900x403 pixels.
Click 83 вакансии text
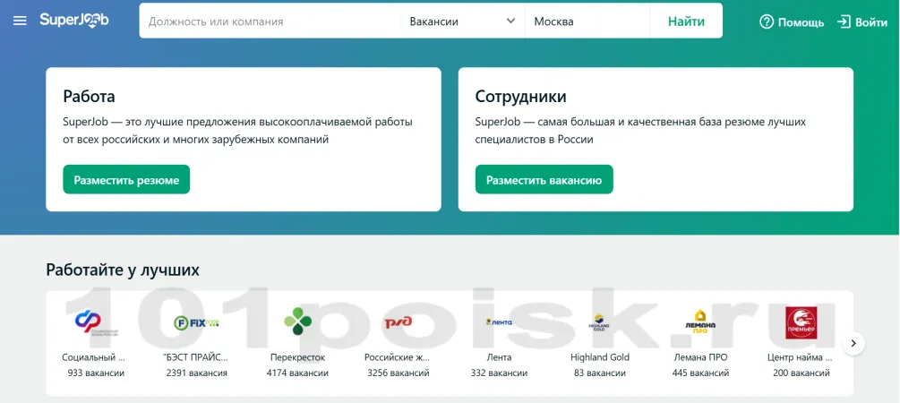(600, 373)
